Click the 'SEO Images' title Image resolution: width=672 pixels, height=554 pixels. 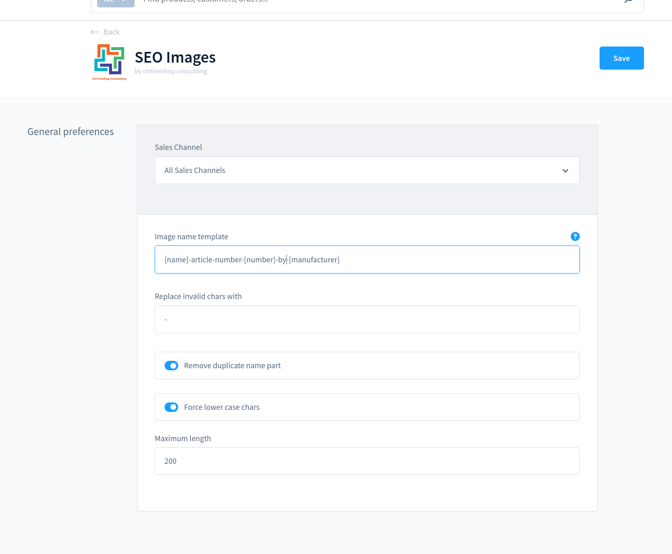(x=175, y=57)
